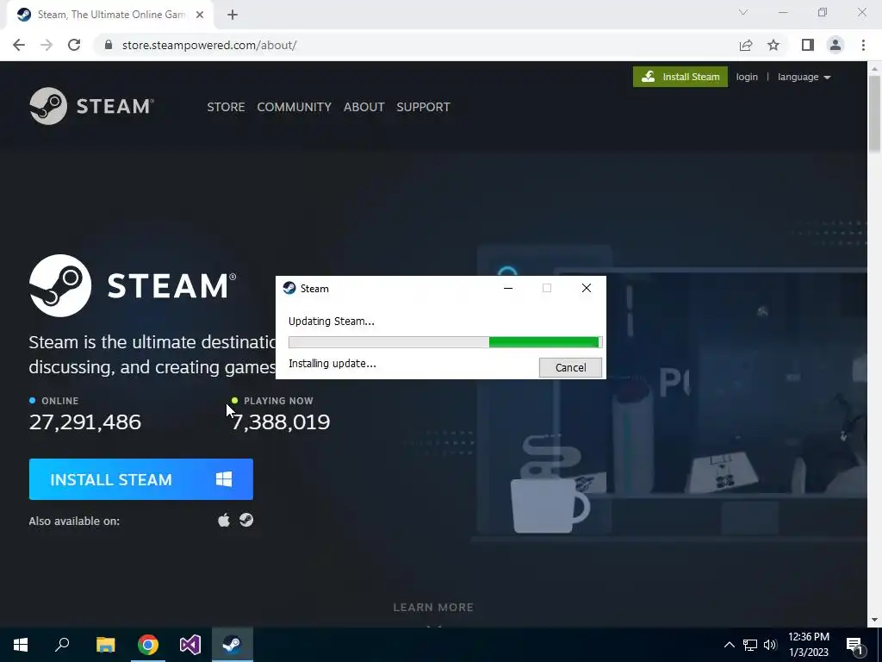Screen dimensions: 882x662
Task: View site information via lock icon
Action: 109,45
